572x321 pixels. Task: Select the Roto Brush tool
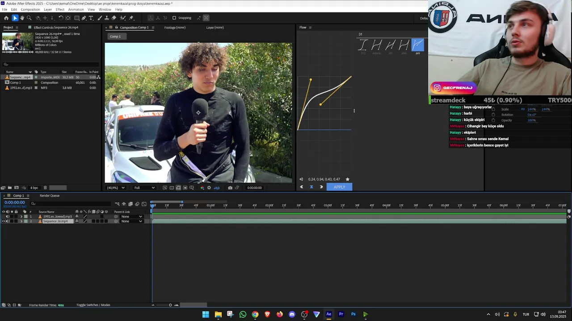[x=123, y=18]
